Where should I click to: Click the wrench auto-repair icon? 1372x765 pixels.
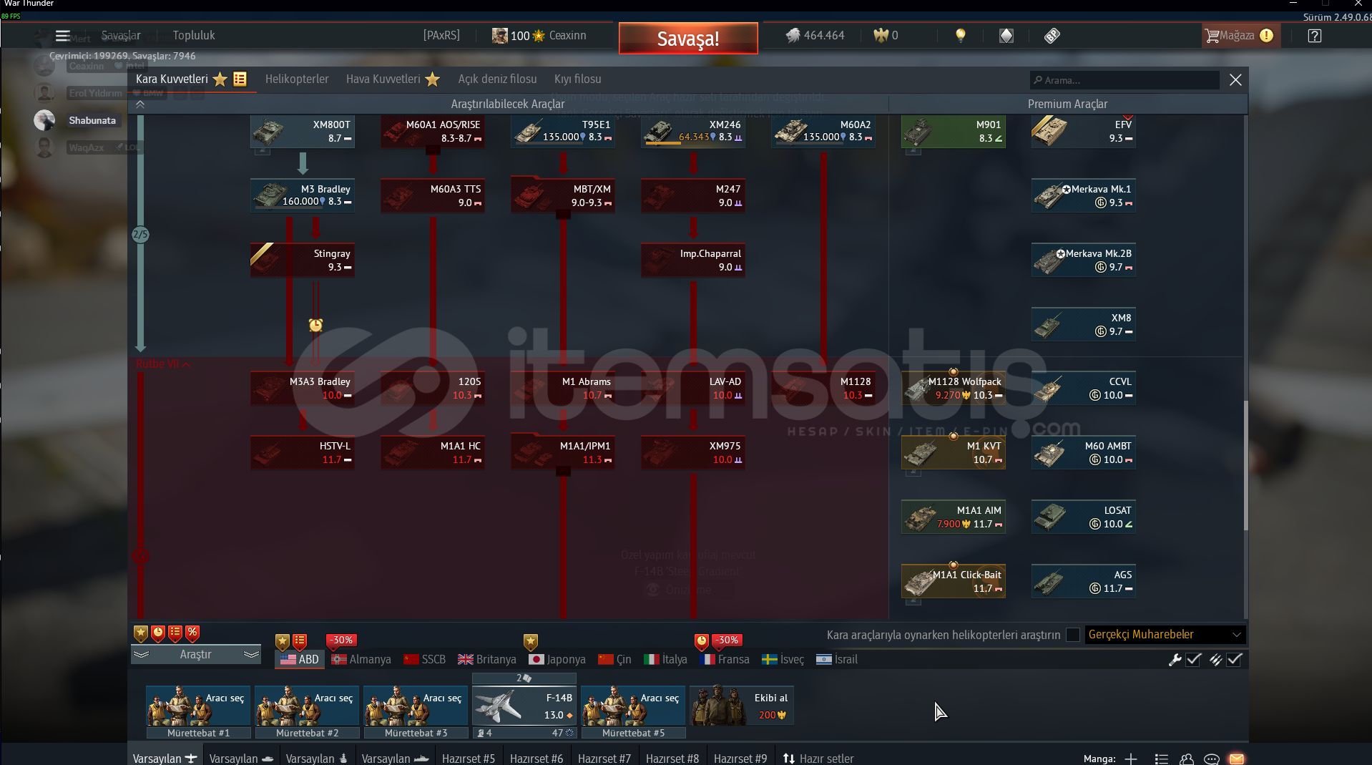tap(1175, 660)
